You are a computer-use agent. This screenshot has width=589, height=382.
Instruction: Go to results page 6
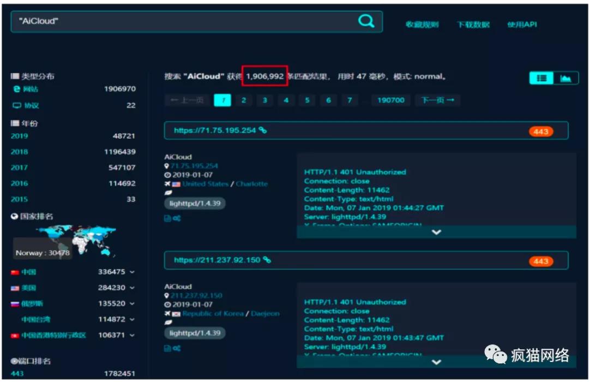point(328,100)
